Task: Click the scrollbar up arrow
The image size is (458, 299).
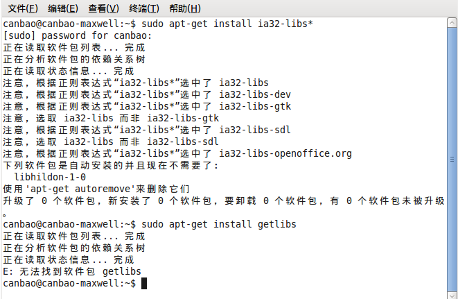Action: (452, 22)
